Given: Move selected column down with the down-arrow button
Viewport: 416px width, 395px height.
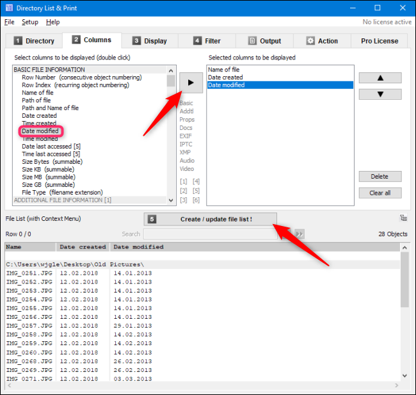Looking at the screenshot, I should pos(380,94).
